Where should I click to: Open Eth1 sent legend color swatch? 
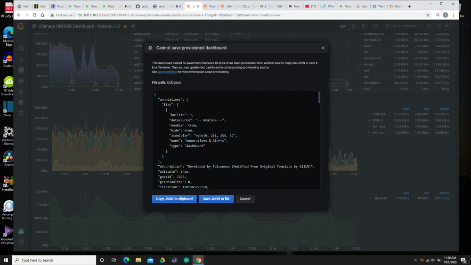click(369, 127)
